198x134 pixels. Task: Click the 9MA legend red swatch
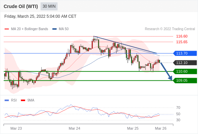23,100
